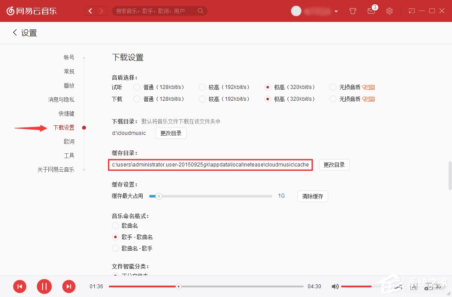Open the message inbox with 3 notifications
Screen dimensions: 452x297
tap(371, 11)
